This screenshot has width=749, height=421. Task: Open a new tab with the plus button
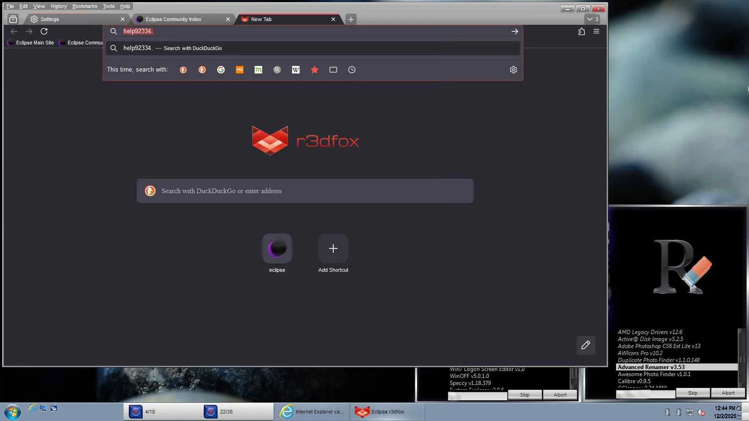(x=351, y=19)
